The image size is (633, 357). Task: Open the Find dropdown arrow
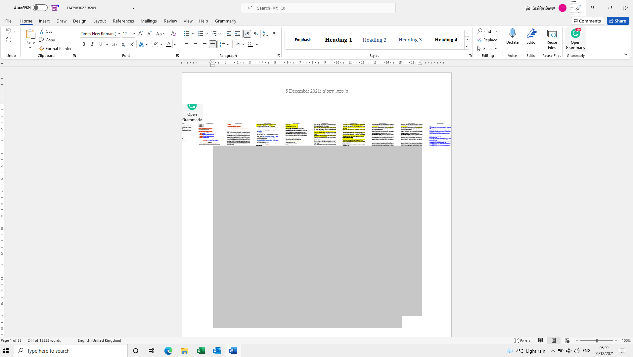coord(496,31)
